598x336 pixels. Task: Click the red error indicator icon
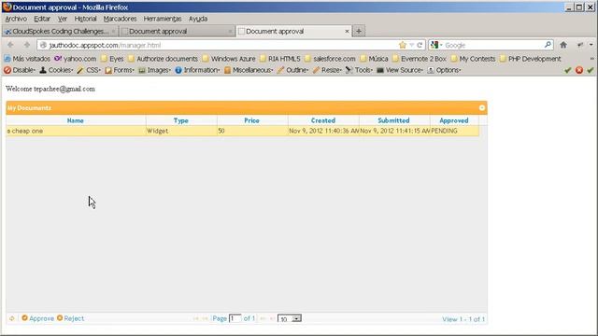579,70
